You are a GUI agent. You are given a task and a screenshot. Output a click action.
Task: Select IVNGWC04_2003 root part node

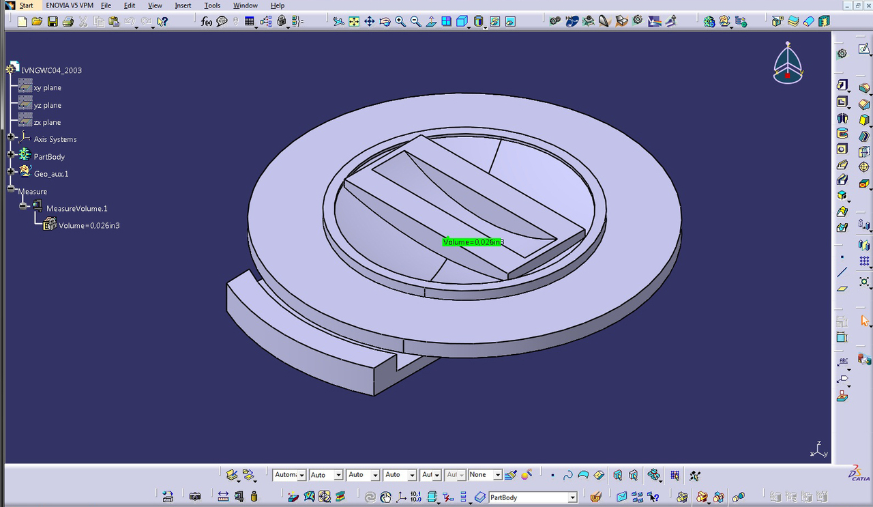pyautogui.click(x=51, y=70)
